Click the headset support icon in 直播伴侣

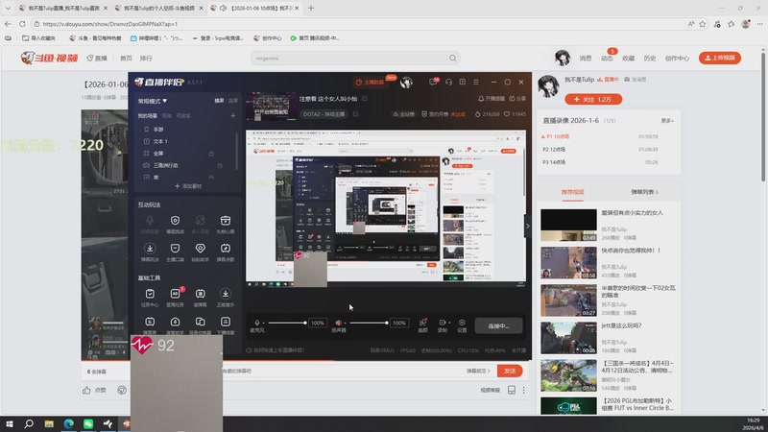tap(448, 83)
